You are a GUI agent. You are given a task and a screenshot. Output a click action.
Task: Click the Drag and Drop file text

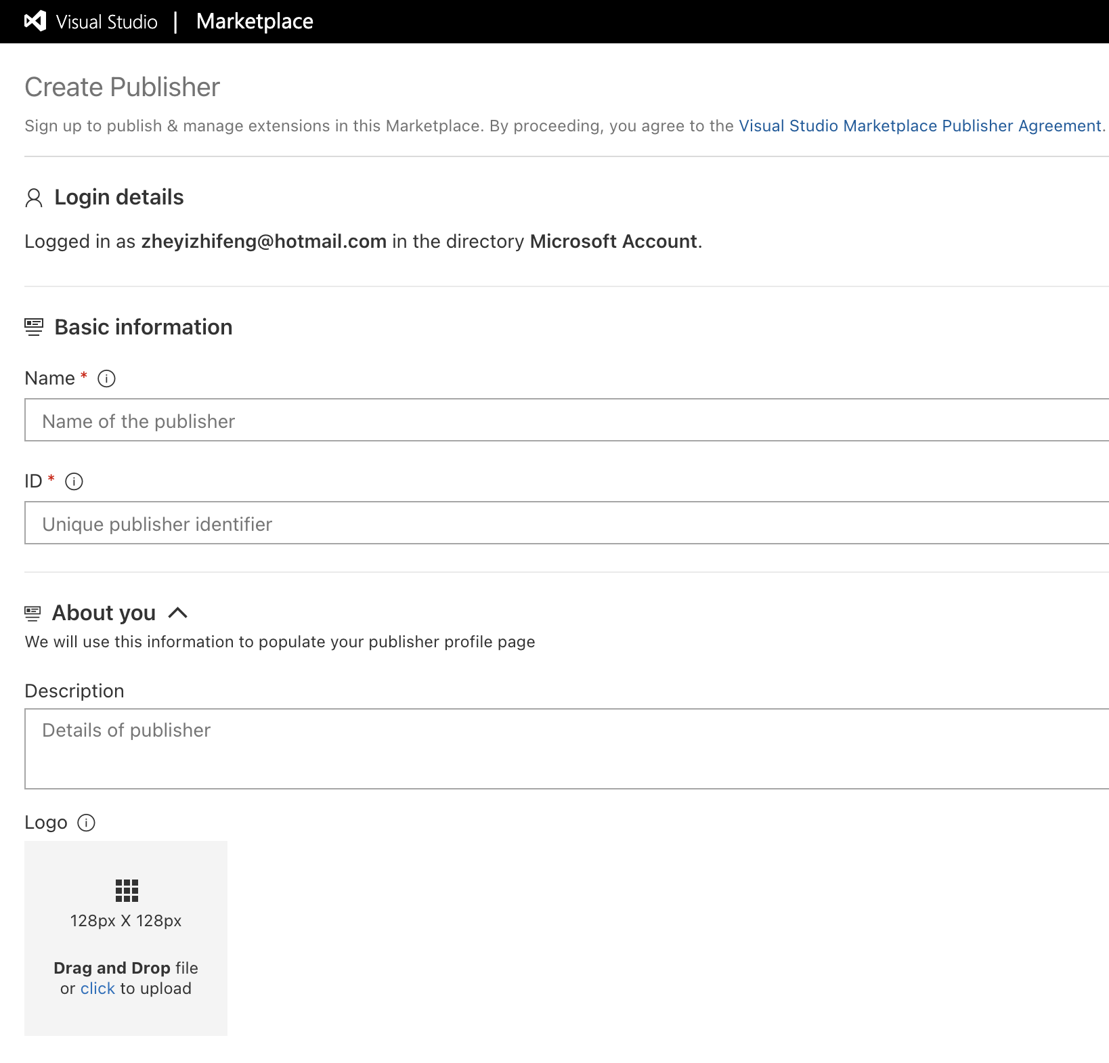(x=126, y=968)
